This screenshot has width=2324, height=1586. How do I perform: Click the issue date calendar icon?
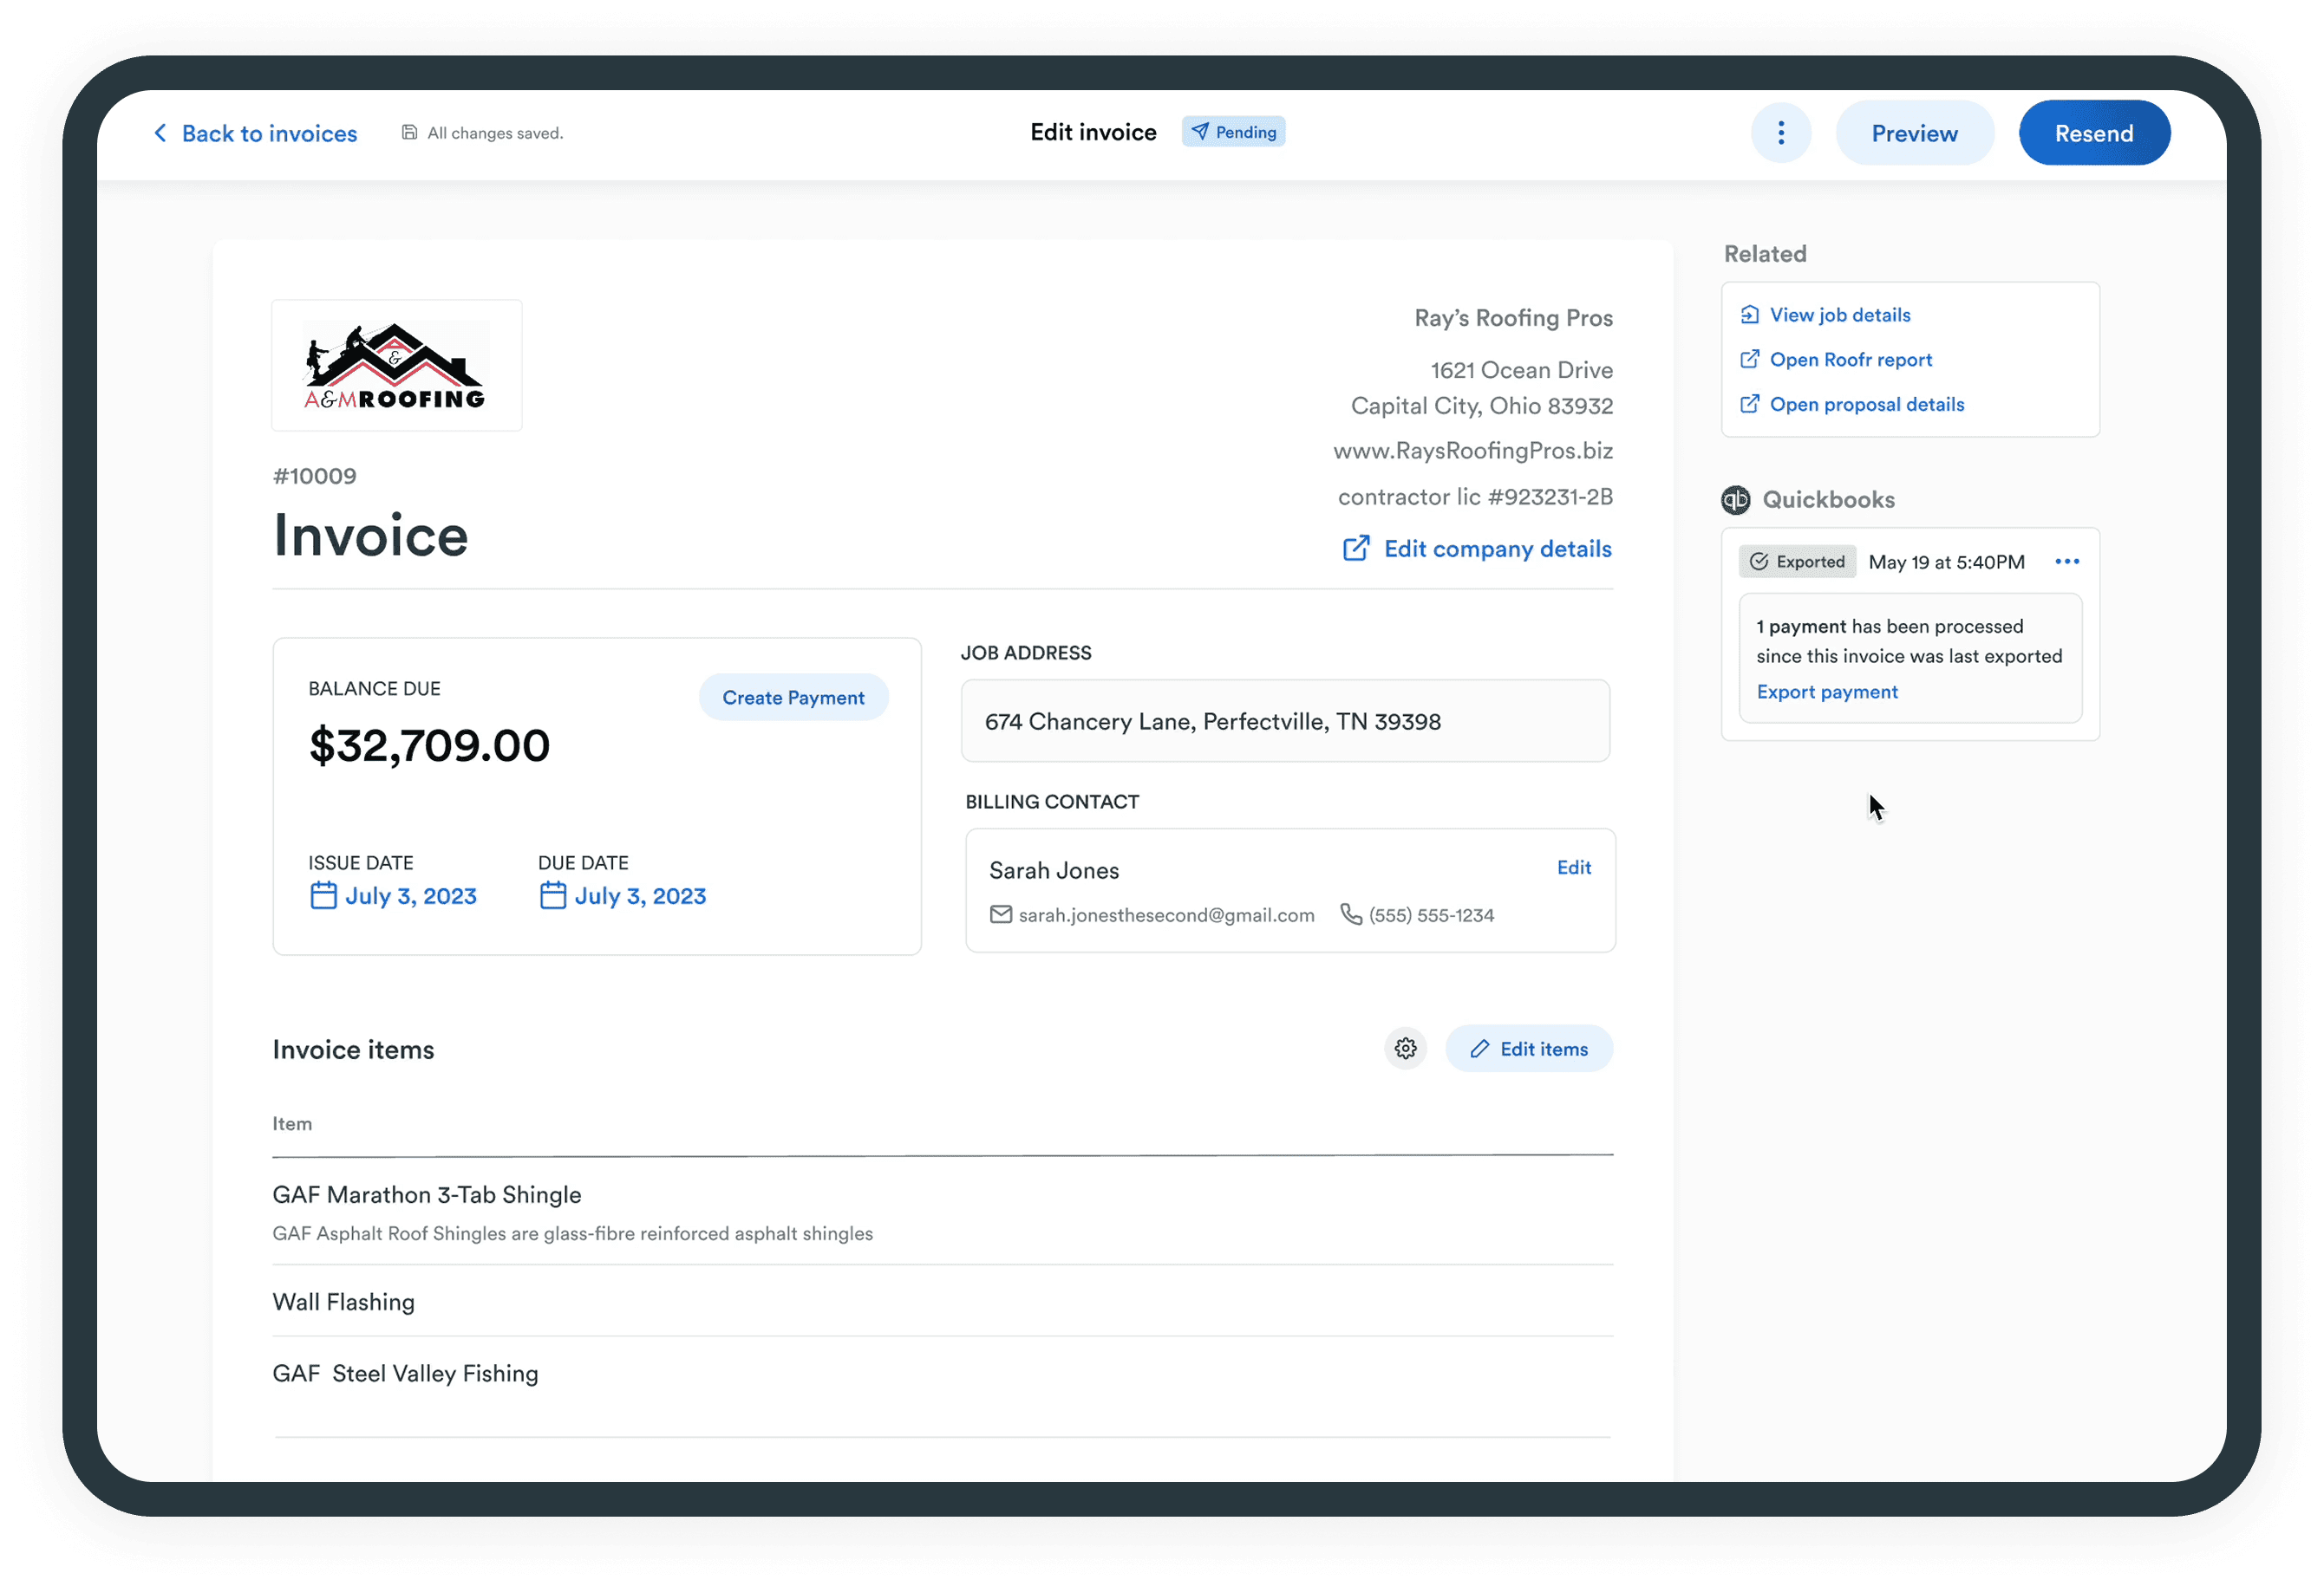click(323, 895)
